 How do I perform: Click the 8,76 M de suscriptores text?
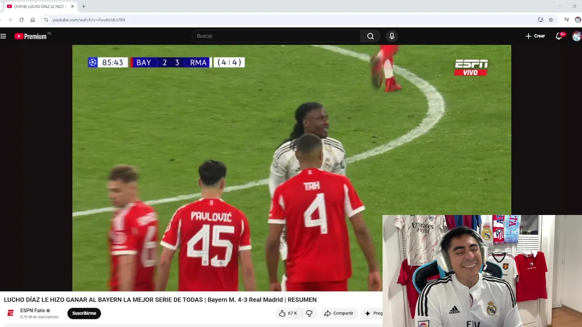pos(40,317)
